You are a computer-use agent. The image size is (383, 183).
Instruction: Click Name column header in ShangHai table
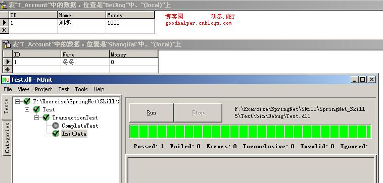(85, 54)
